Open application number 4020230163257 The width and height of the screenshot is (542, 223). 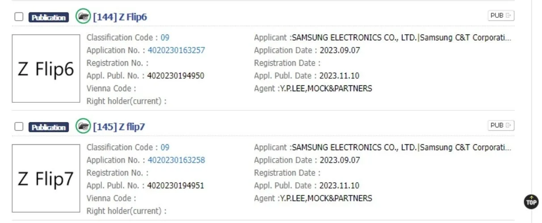click(x=176, y=50)
